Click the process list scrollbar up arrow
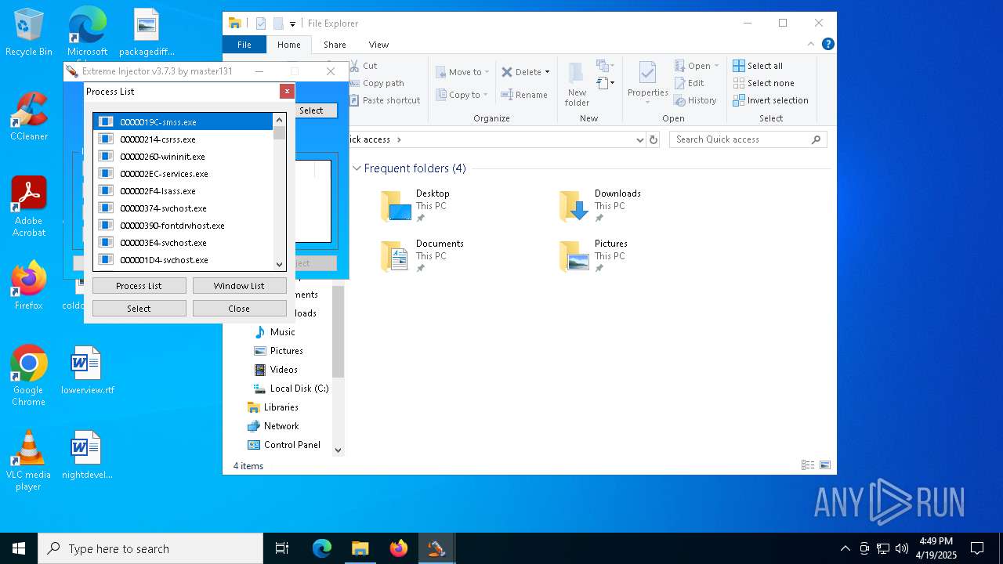The width and height of the screenshot is (1003, 564). tap(279, 120)
